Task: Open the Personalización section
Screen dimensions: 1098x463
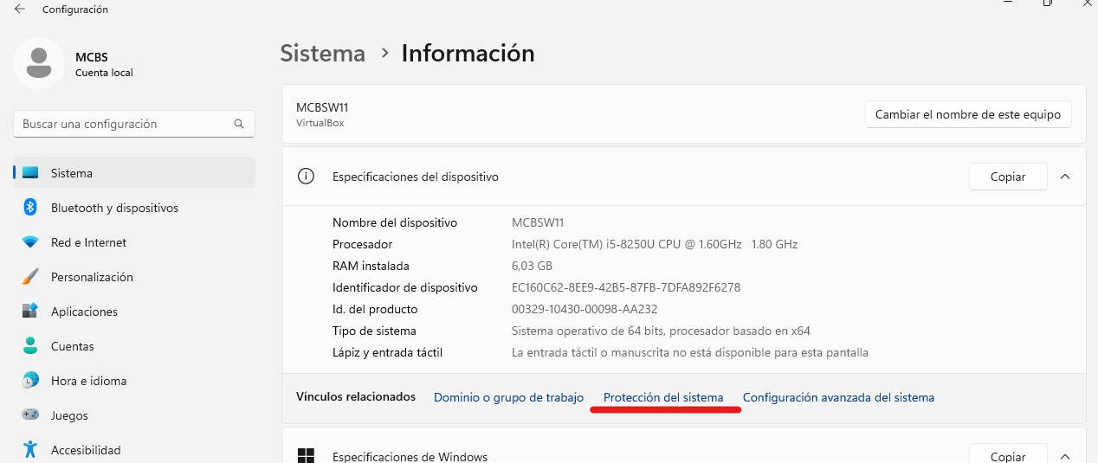Action: click(x=92, y=277)
